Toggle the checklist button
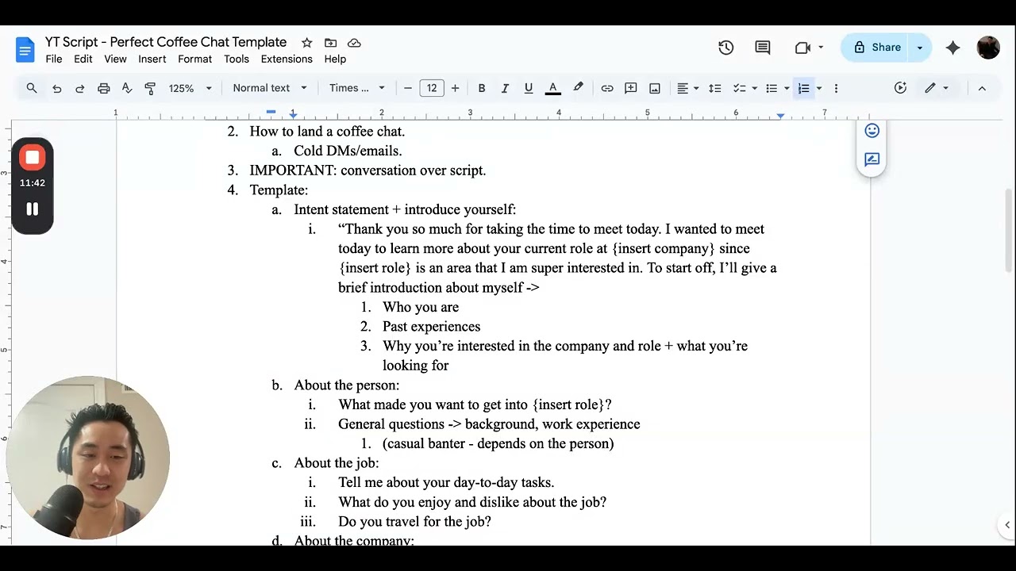This screenshot has height=571, width=1016. coord(739,88)
